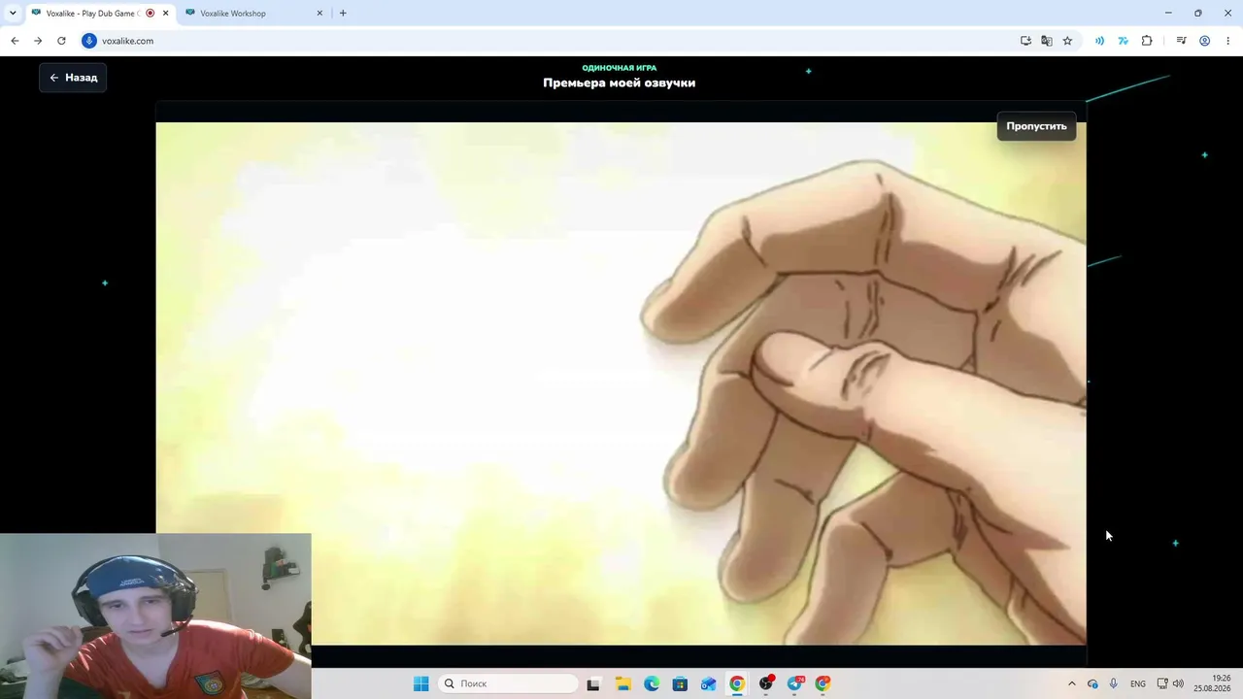Go forward in browser history
1243x699 pixels.
(38, 41)
